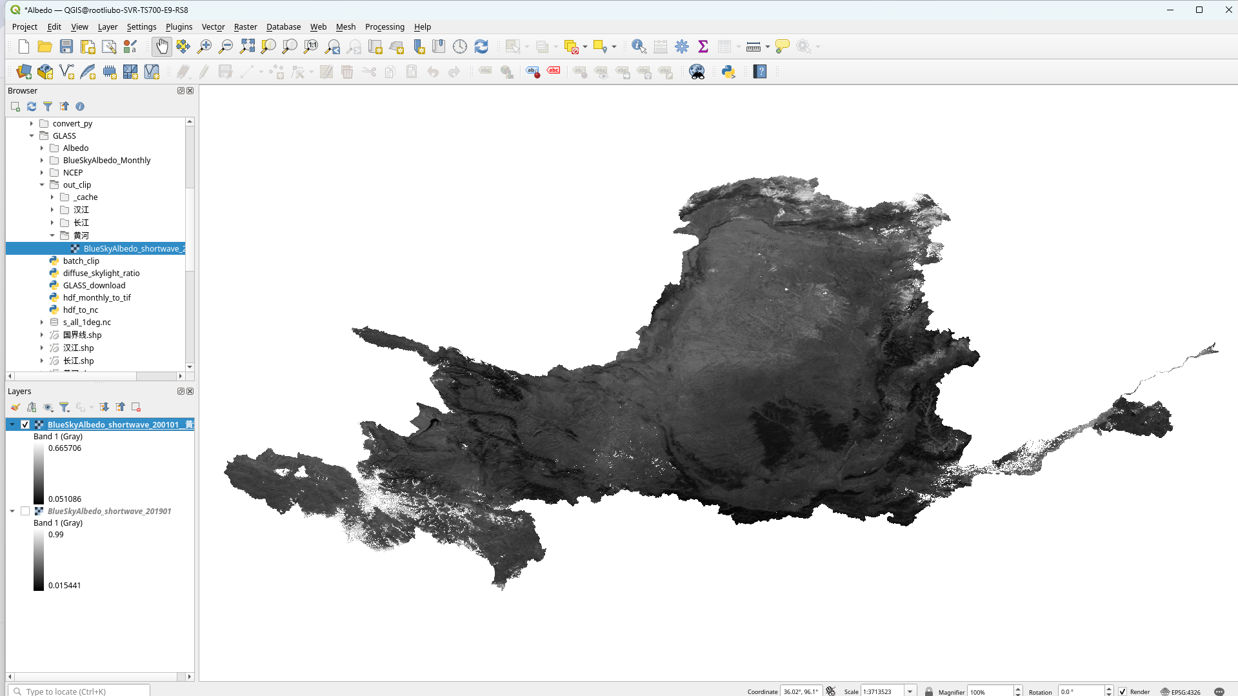Open the Raster menu
Image resolution: width=1238 pixels, height=696 pixels.
point(245,26)
